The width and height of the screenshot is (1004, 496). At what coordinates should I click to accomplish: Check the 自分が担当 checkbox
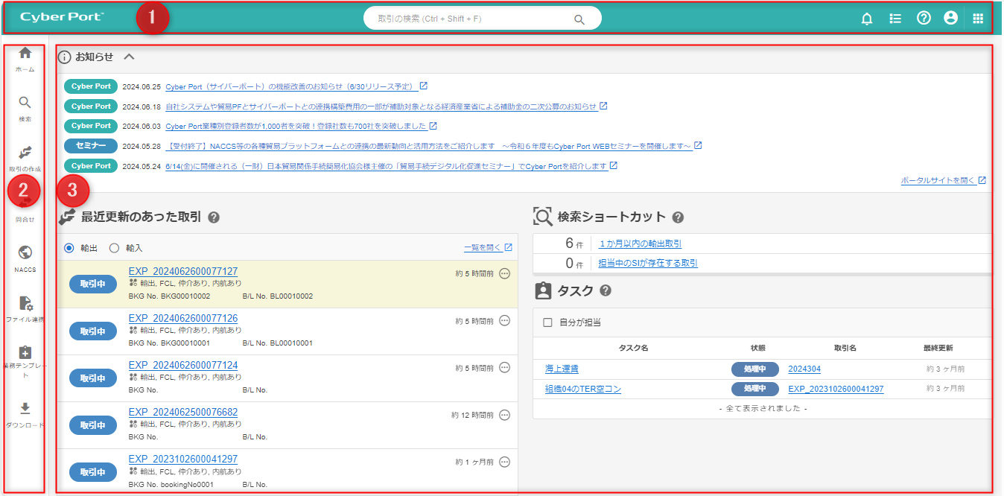(x=547, y=322)
